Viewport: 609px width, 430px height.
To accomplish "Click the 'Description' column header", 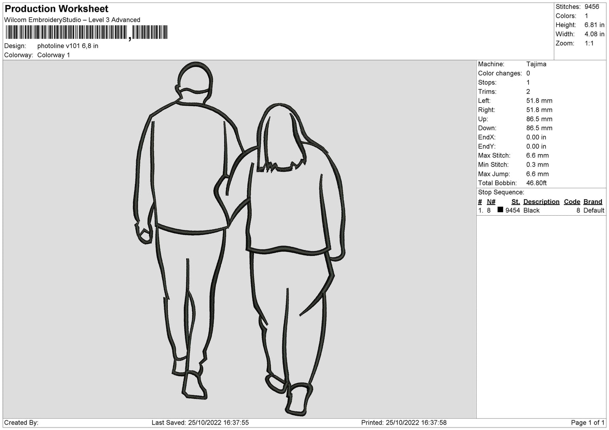I will click(541, 202).
